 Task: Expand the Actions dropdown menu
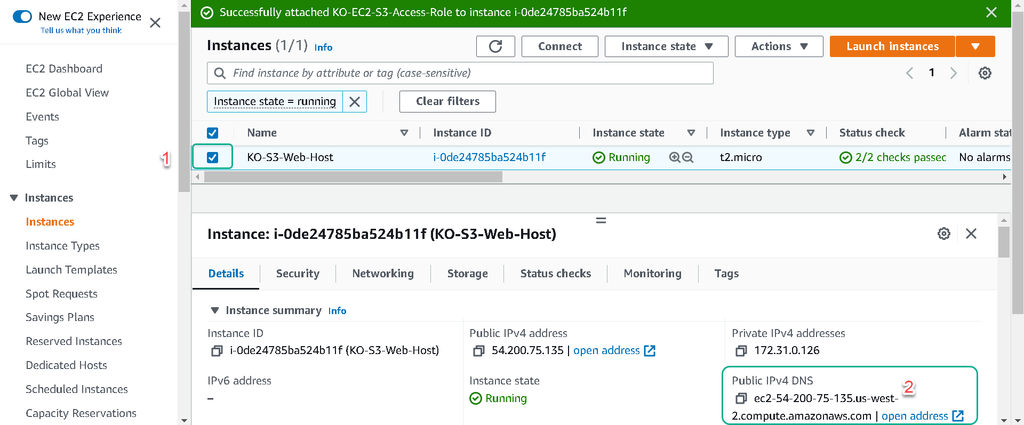click(779, 46)
